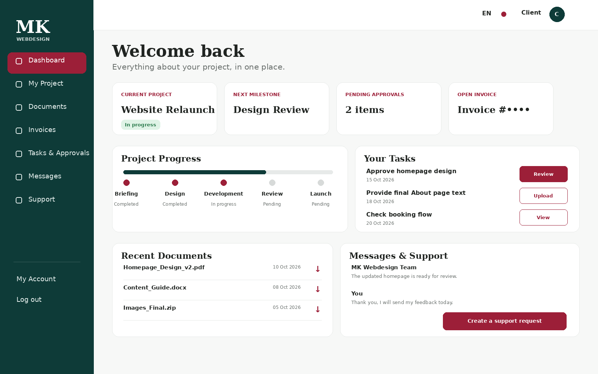The height and width of the screenshot is (374, 598).
Task: Create a support request
Action: (505, 321)
